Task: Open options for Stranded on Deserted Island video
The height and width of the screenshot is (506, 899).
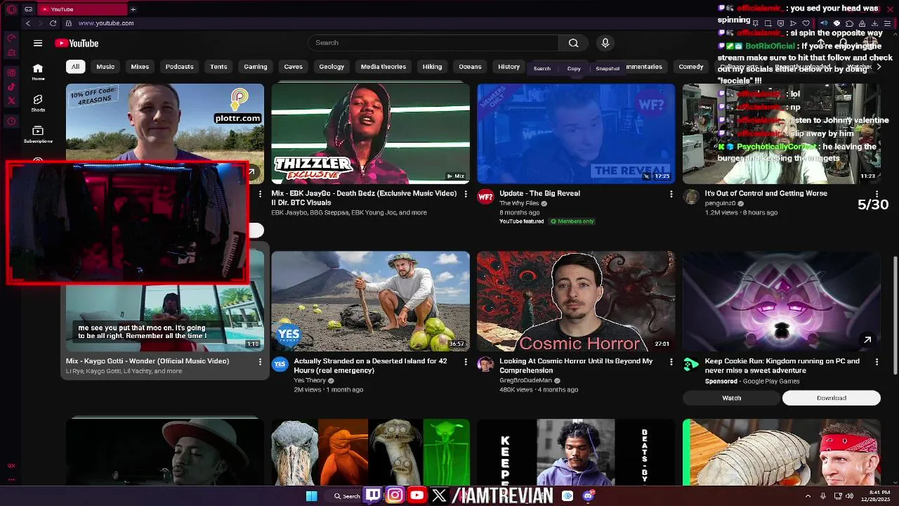Action: (466, 362)
